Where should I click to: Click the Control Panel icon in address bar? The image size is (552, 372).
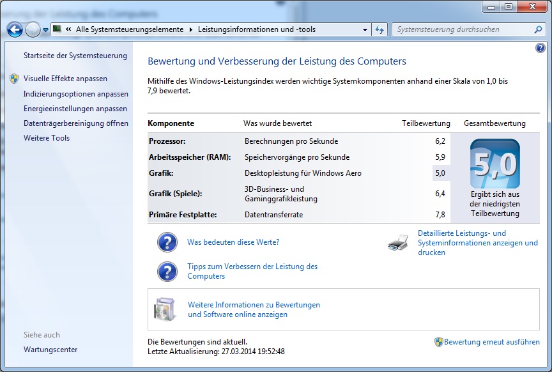tap(57, 29)
